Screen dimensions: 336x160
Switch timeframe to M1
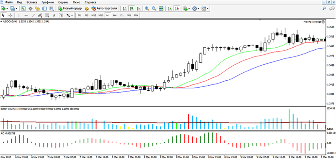[x=80, y=15]
